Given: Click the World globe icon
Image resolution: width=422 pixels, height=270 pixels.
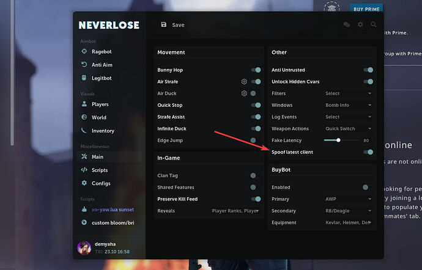Looking at the screenshot, I should (x=84, y=117).
